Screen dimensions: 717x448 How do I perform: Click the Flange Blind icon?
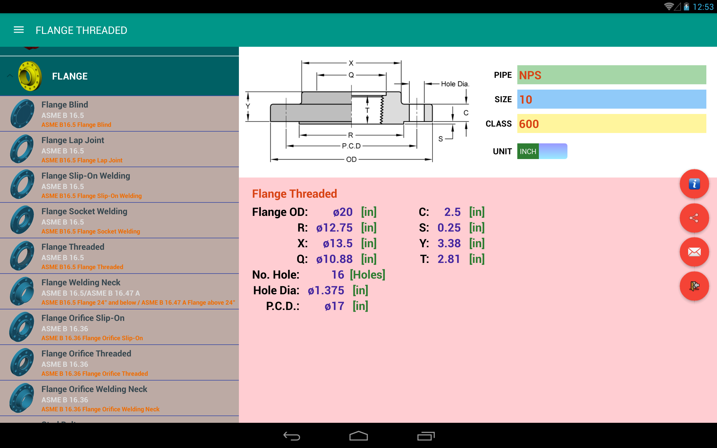22,114
